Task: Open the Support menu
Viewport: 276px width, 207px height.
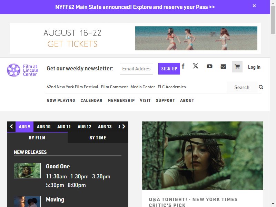Action: click(x=165, y=100)
